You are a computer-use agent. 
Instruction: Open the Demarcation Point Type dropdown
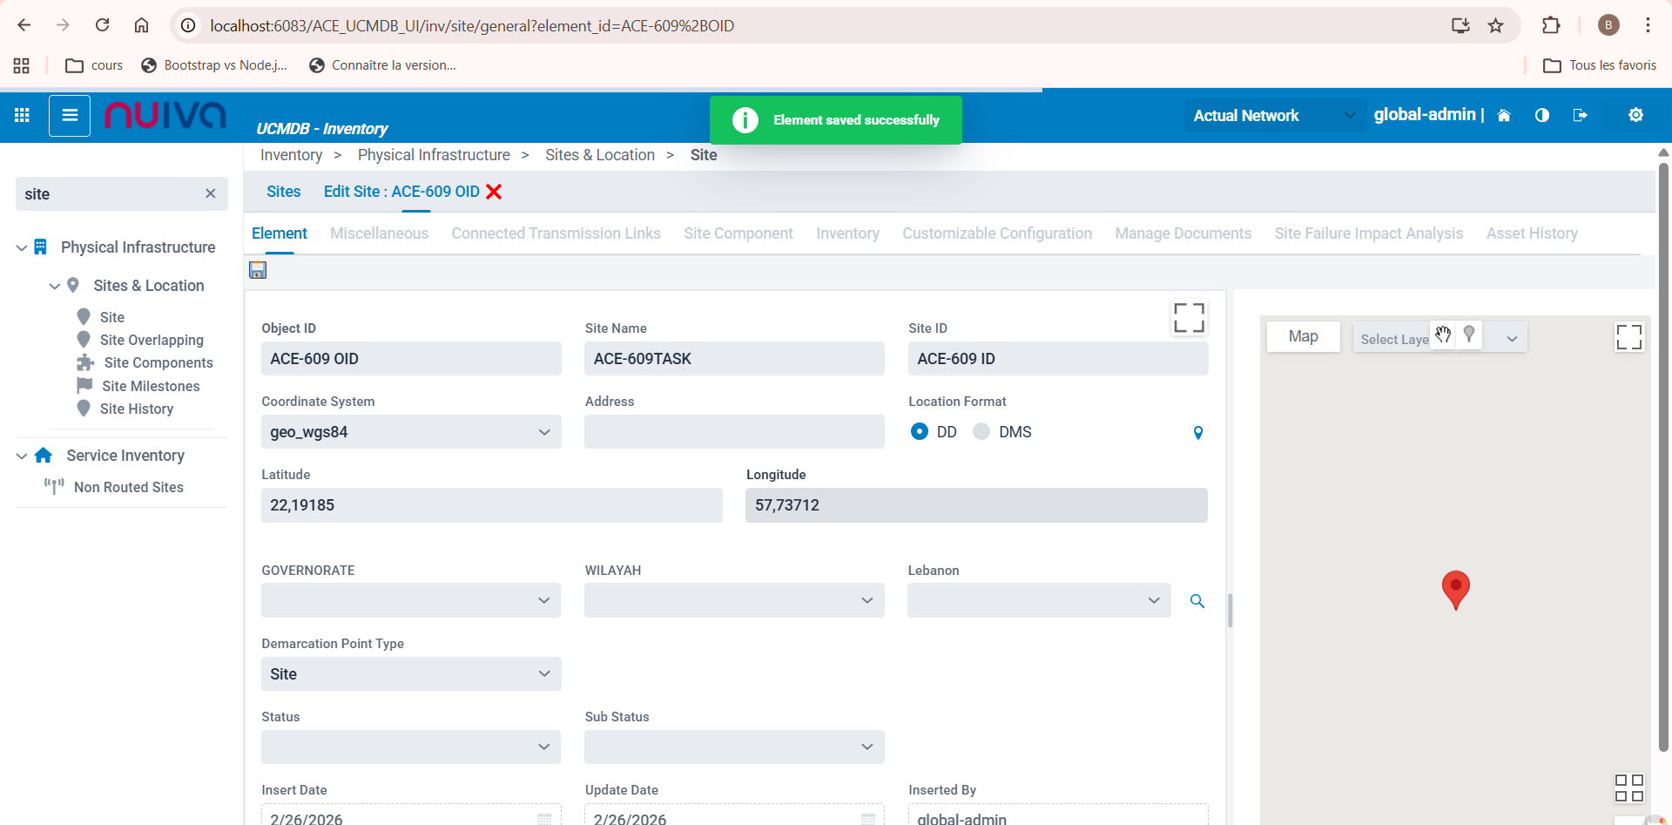coord(411,674)
